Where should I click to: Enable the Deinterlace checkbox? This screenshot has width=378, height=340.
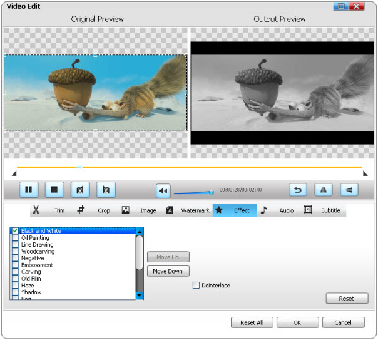point(196,286)
